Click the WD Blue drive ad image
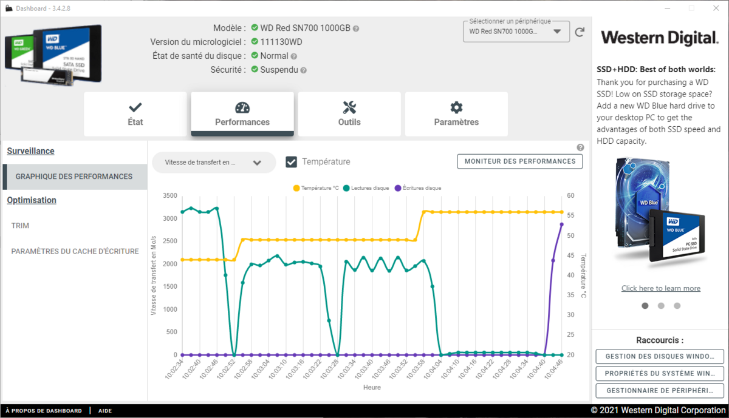The height and width of the screenshot is (418, 729). 660,211
